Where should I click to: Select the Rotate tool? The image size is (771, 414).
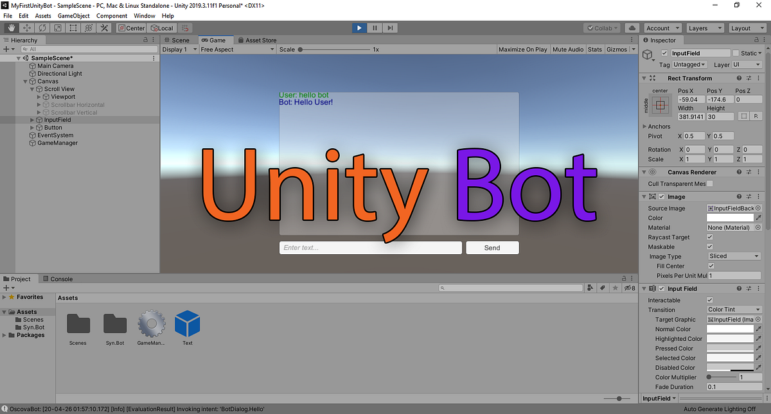(41, 28)
